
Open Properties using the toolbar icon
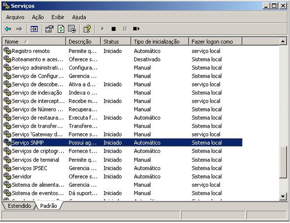49,29
